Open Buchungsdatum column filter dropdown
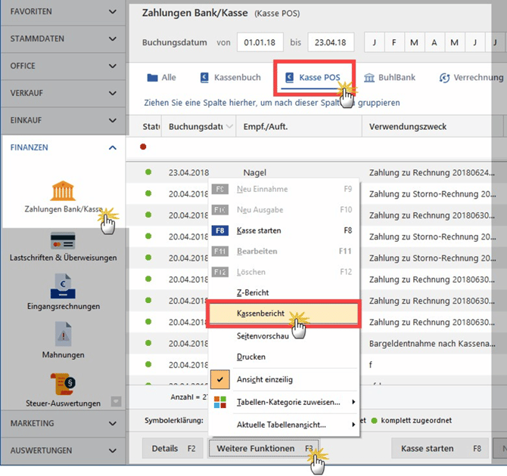This screenshot has width=507, height=476. point(229,127)
